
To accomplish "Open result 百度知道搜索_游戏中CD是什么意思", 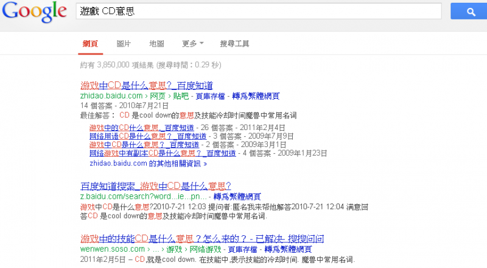I will point(156,185).
